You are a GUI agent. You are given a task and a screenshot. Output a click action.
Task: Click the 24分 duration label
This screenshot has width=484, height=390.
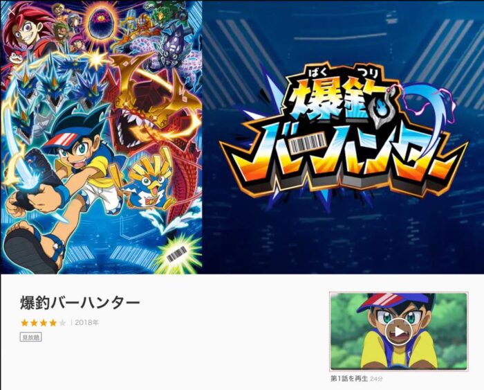(376, 378)
